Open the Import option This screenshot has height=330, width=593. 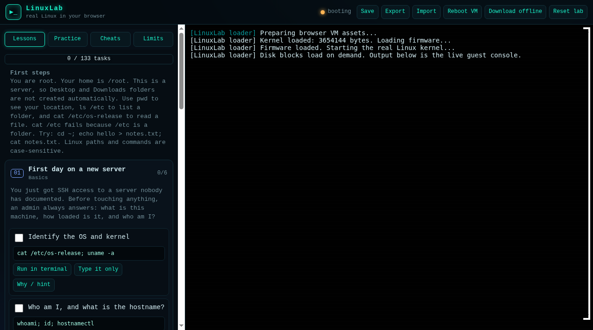coord(426,12)
